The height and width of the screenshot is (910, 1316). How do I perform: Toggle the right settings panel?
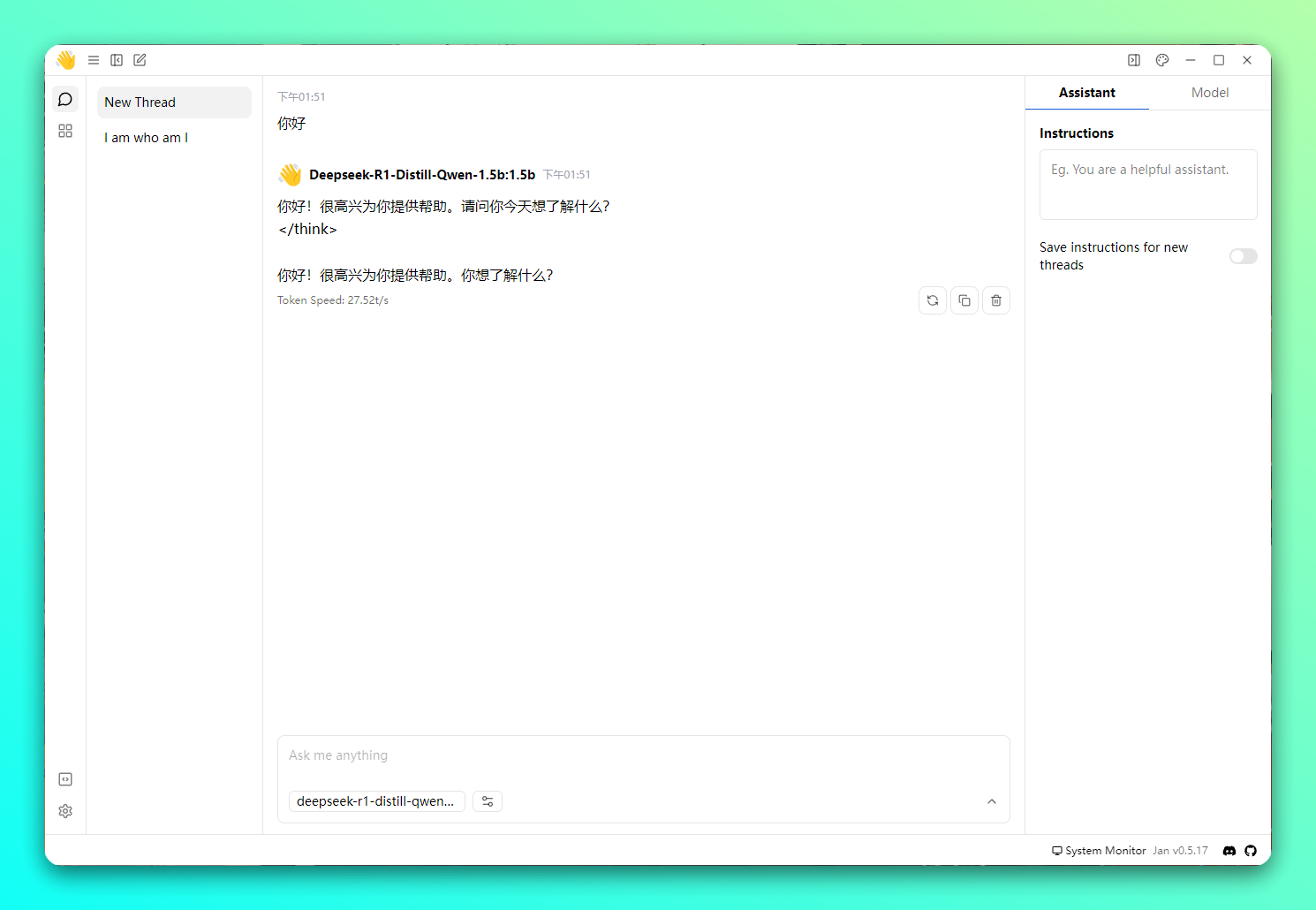coord(1134,60)
